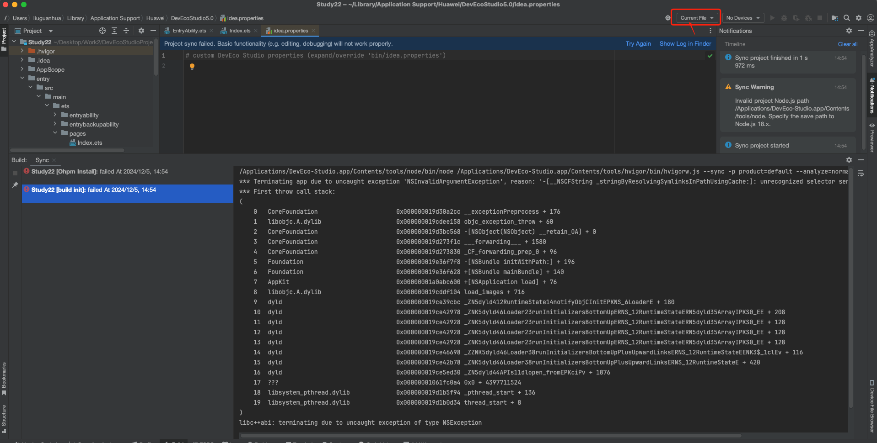Select Study22 [build init] failed entry
Viewport: 877px width, 443px height.
coord(127,193)
